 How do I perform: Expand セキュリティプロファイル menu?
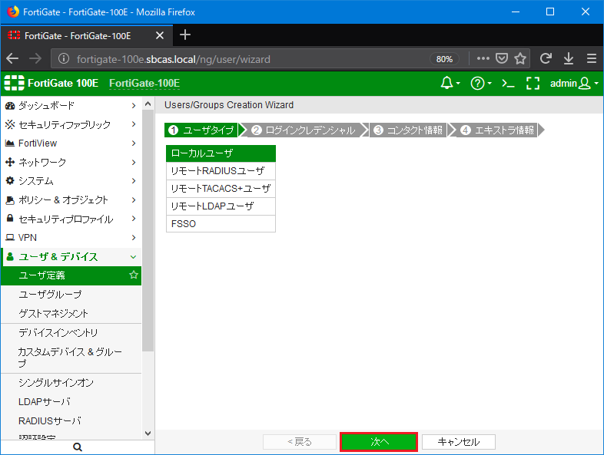71,219
